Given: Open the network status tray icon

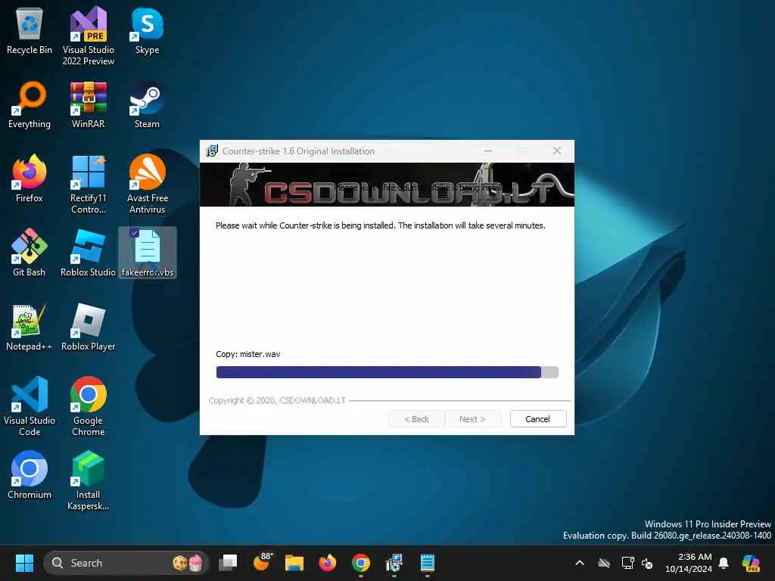Looking at the screenshot, I should click(x=627, y=563).
